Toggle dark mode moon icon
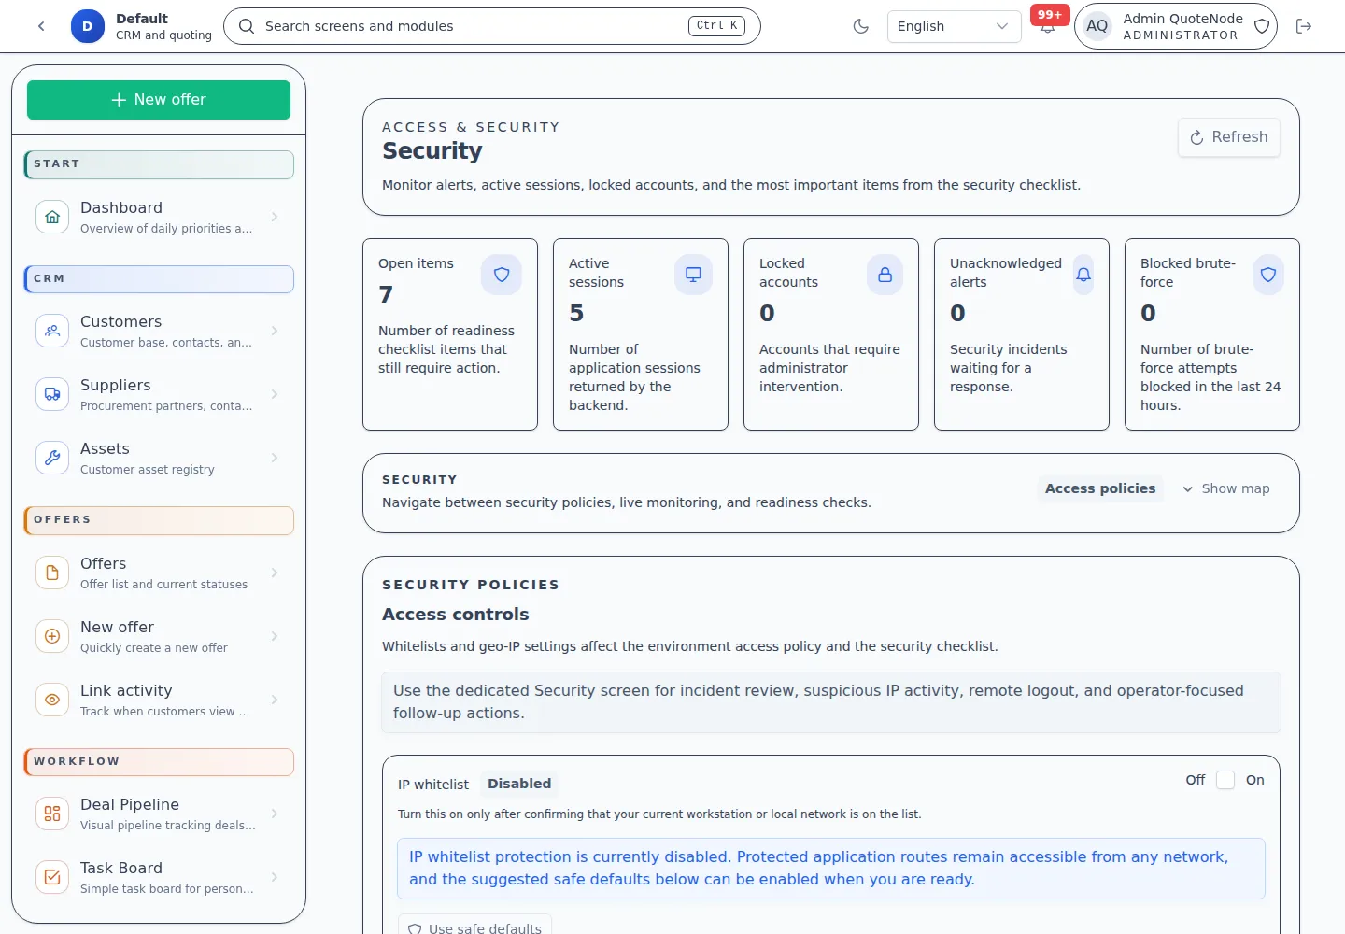Viewport: 1345px width, 934px height. (x=861, y=26)
